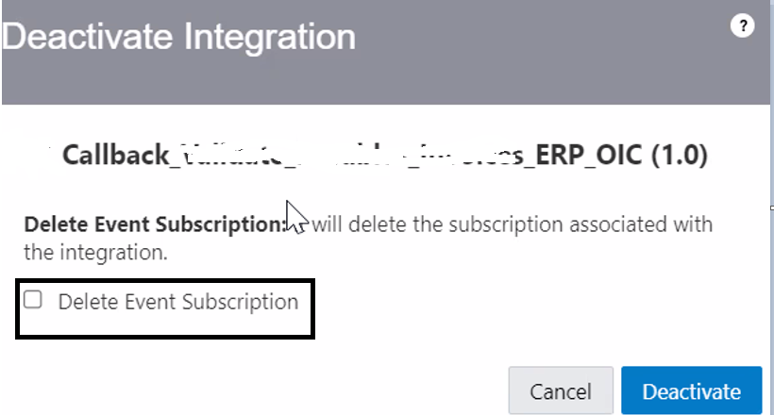Click the "Delete Event Subscription" checkbox label
Screen dimensions: 774x415
click(177, 302)
